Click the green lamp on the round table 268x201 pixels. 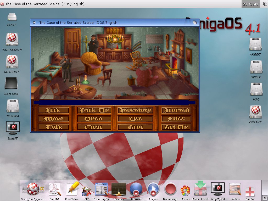coord(85,80)
